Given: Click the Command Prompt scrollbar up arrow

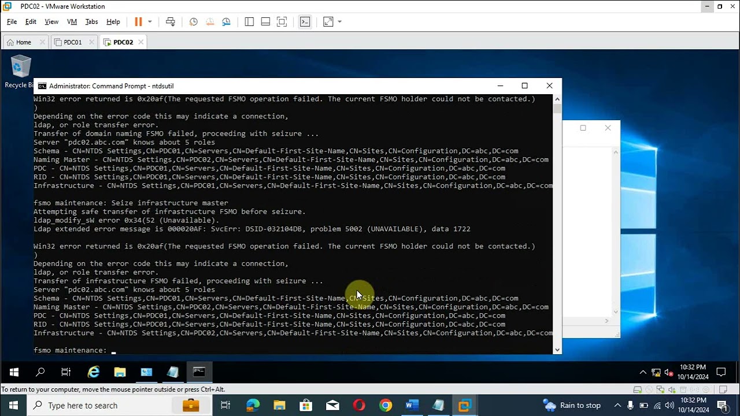Looking at the screenshot, I should (x=557, y=99).
